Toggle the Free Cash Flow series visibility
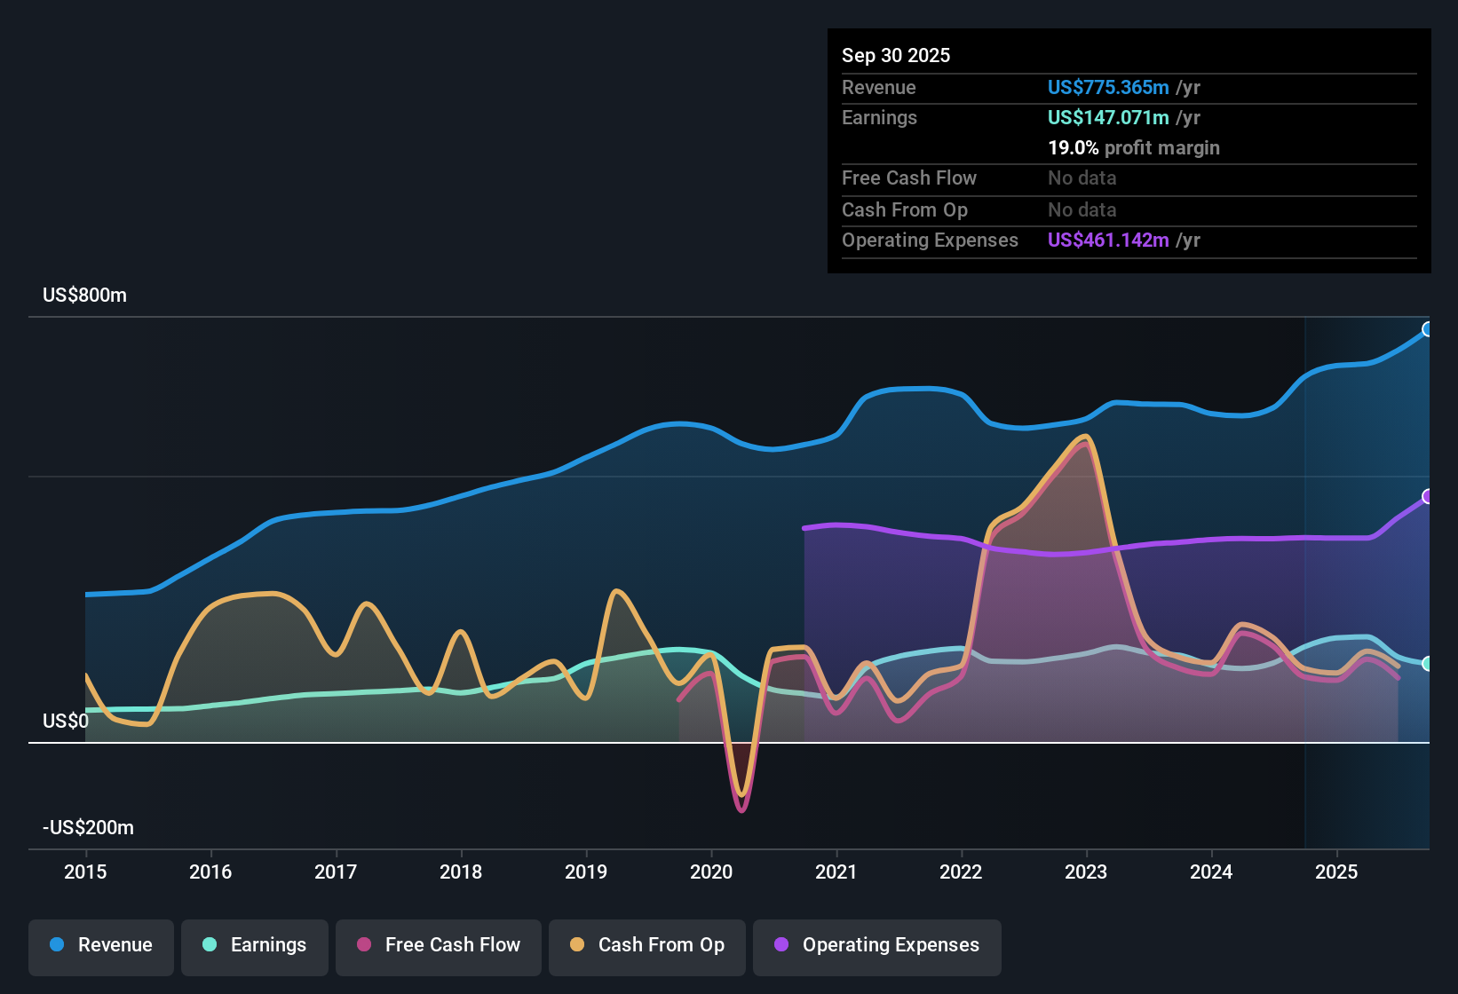Image resolution: width=1458 pixels, height=994 pixels. 438,945
